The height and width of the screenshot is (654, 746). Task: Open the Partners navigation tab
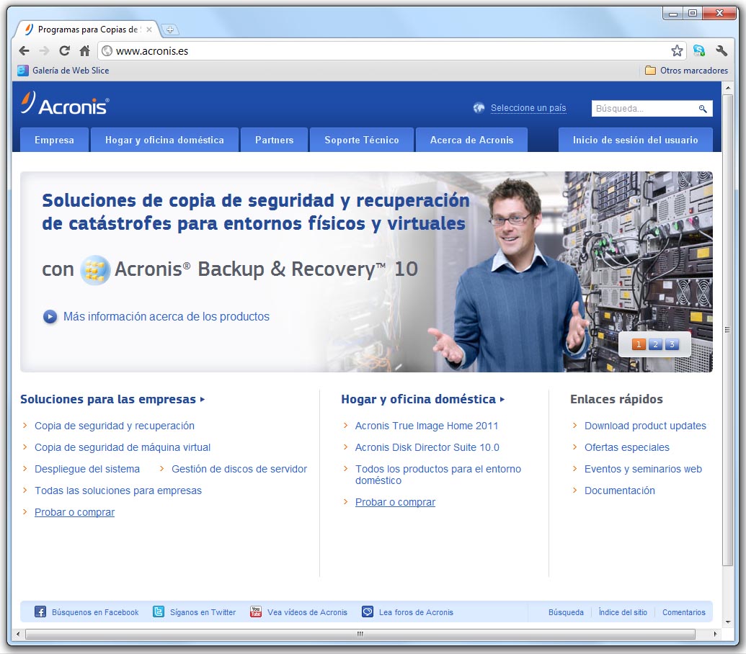coord(274,140)
